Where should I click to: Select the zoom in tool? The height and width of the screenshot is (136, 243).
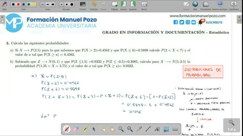pos(121,129)
